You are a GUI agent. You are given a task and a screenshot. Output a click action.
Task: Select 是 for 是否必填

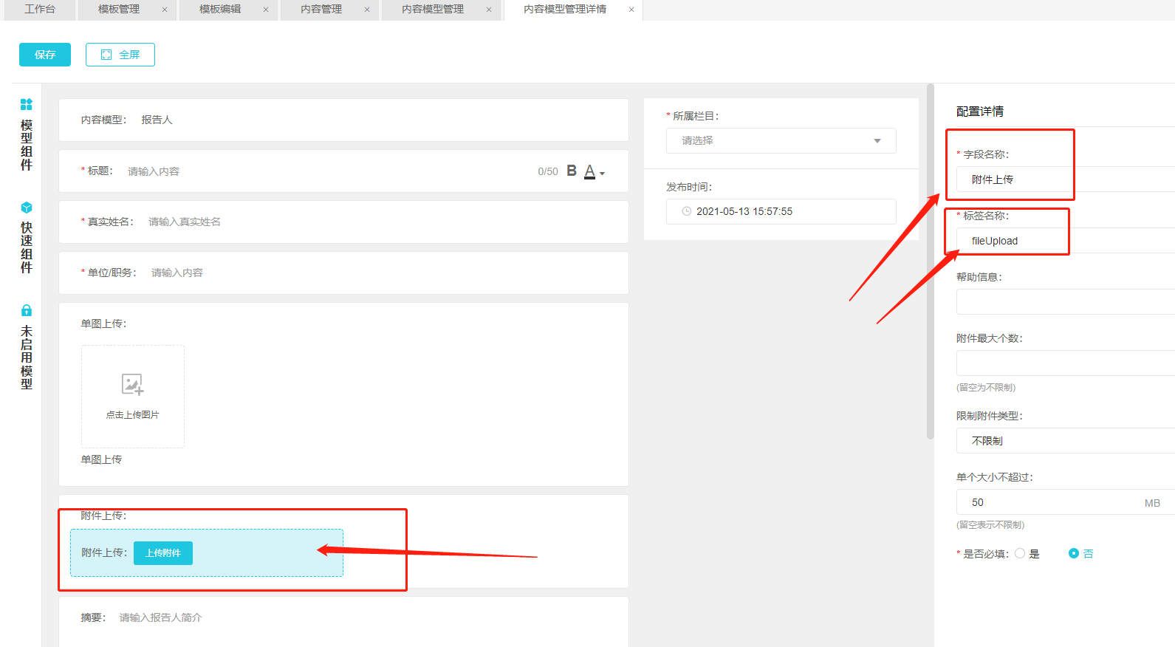[1020, 553]
